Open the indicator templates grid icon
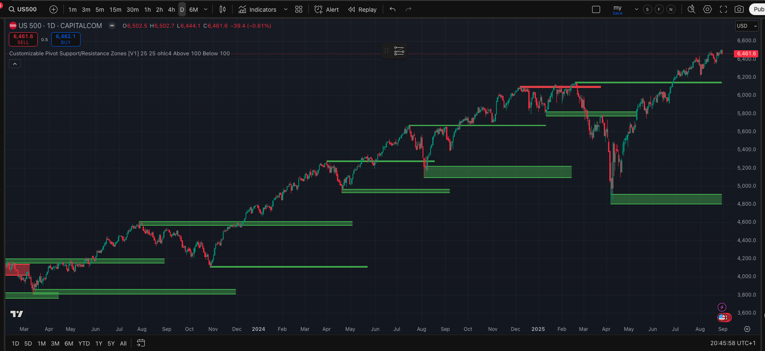The width and height of the screenshot is (765, 351). (299, 9)
